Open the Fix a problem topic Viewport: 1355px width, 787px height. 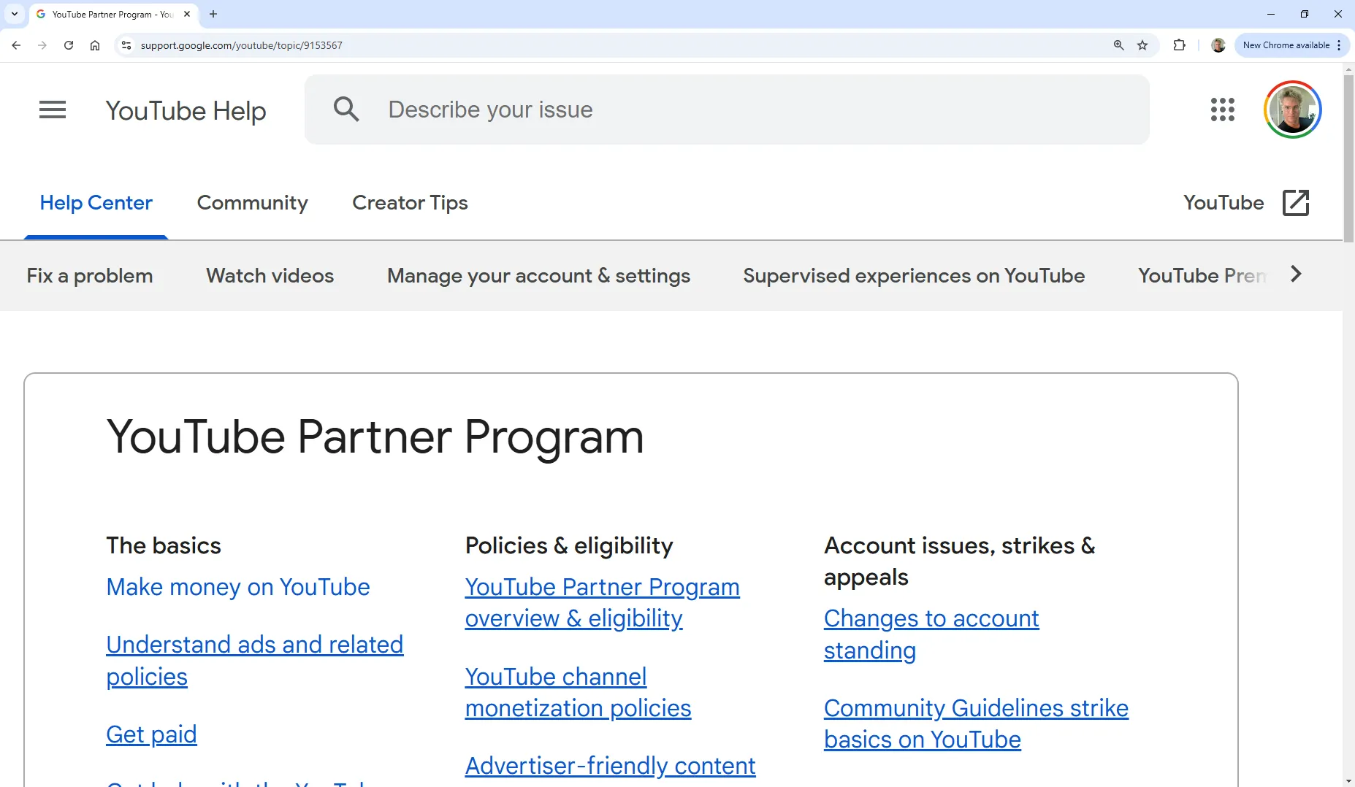coord(90,276)
